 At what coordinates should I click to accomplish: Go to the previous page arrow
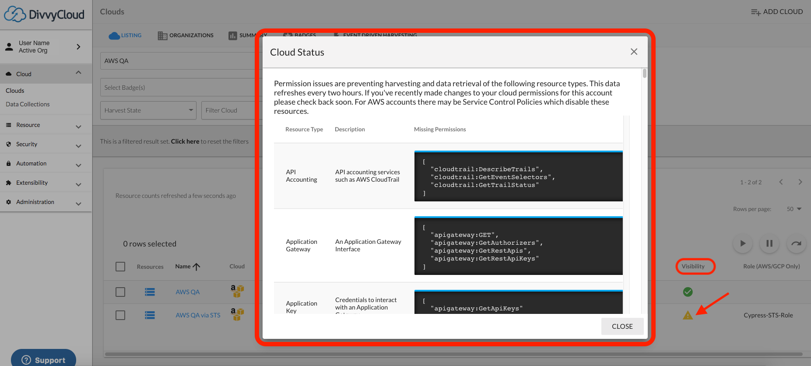(x=781, y=182)
